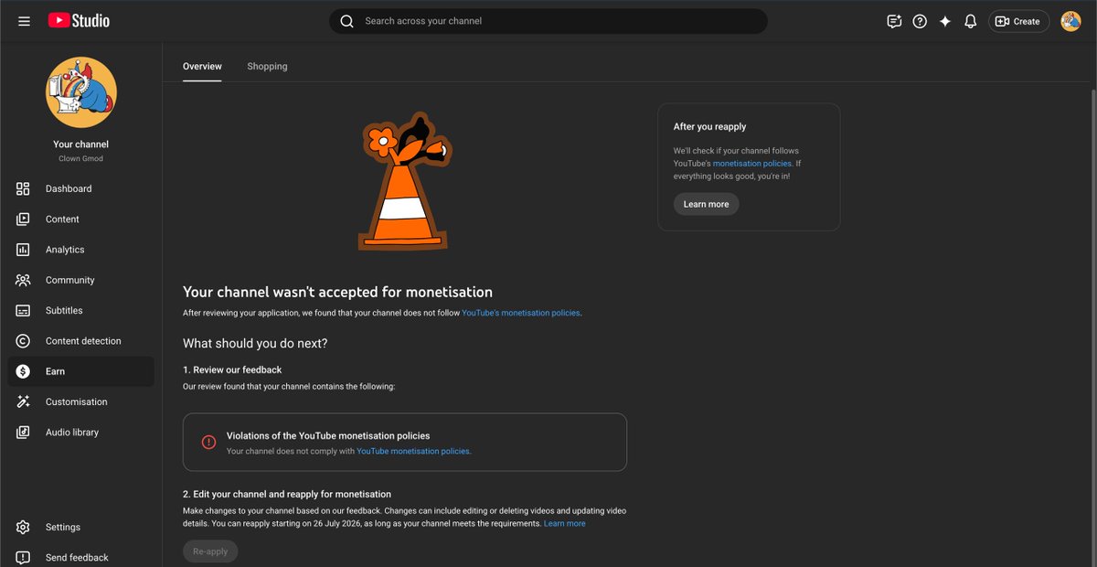Open the account avatar menu
The image size is (1097, 567).
tap(1070, 21)
